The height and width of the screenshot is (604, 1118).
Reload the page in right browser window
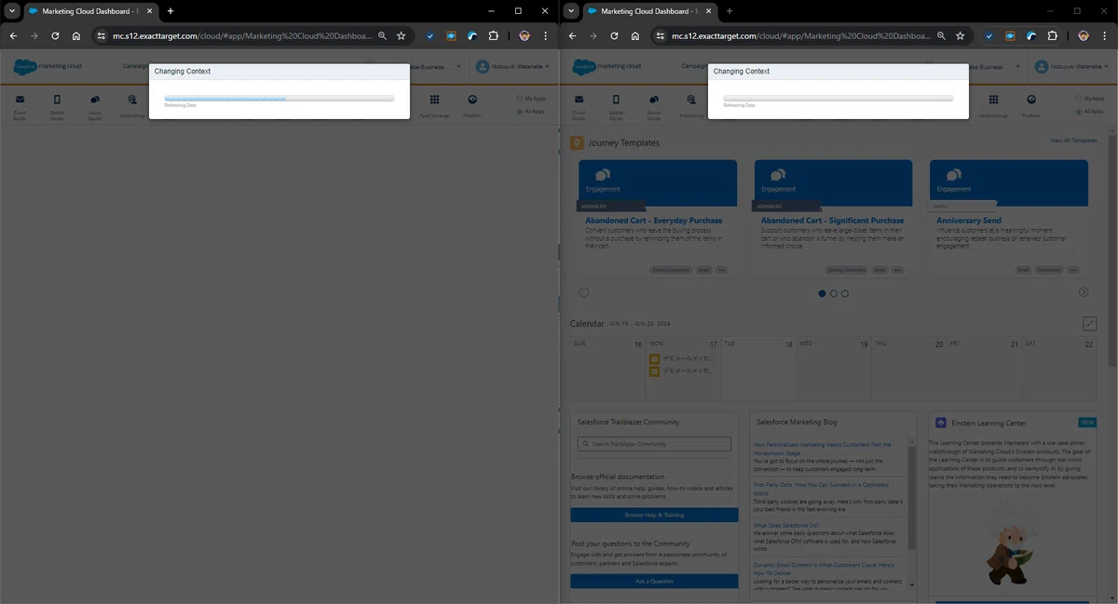pyautogui.click(x=614, y=35)
